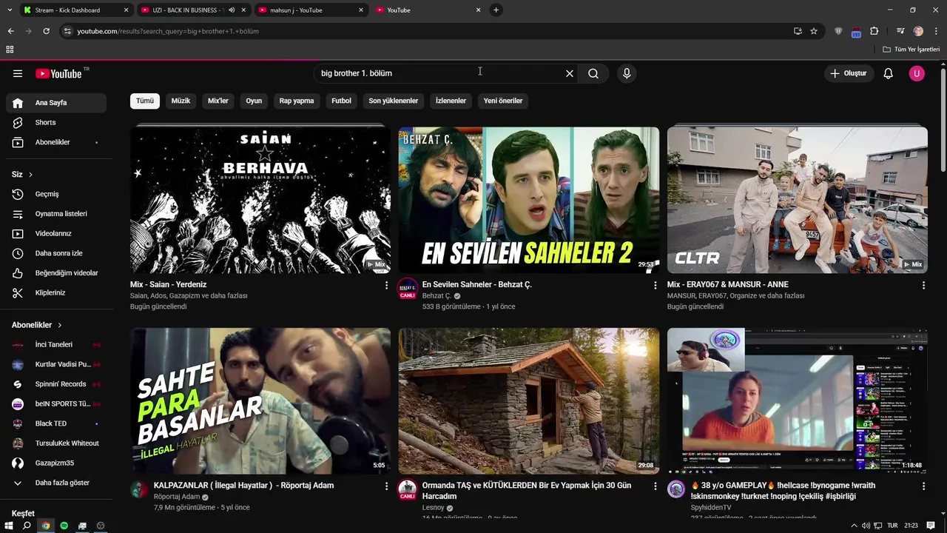Bookmark this page with the star
The image size is (947, 533).
click(814, 31)
